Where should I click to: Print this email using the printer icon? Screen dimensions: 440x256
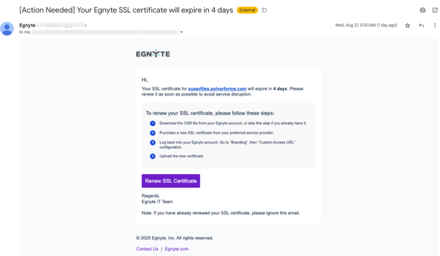[422, 10]
